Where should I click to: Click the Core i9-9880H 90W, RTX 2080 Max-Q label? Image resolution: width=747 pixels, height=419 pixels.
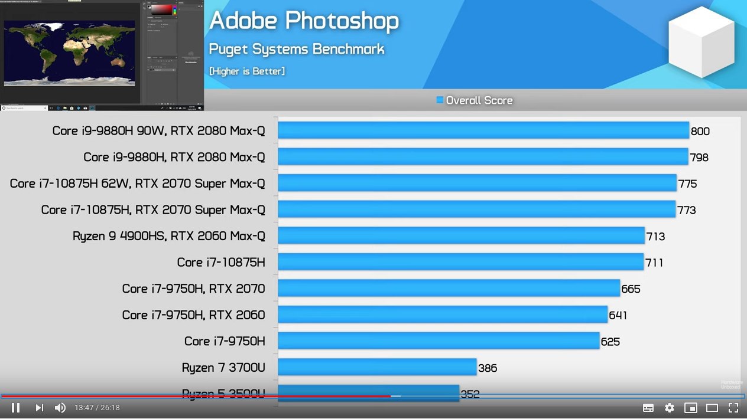point(158,131)
